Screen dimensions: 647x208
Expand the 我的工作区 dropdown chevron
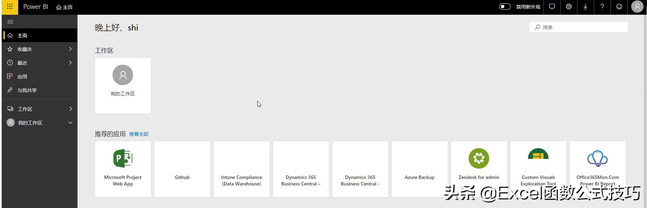pos(70,122)
